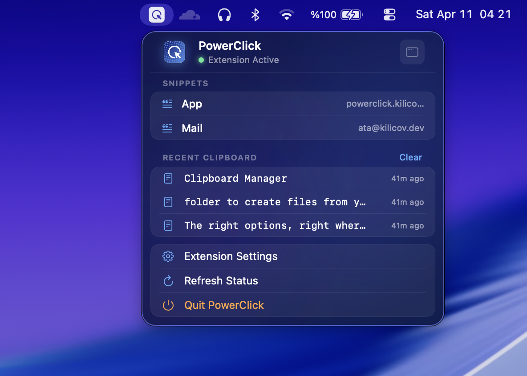Open PowerClick as a separate window
The width and height of the screenshot is (527, 376).
[412, 52]
